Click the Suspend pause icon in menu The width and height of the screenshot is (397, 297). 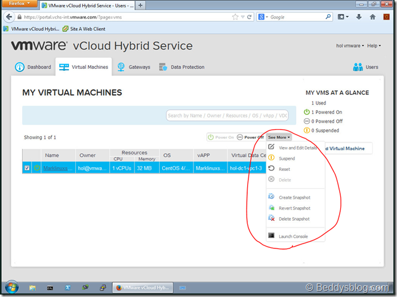271,157
